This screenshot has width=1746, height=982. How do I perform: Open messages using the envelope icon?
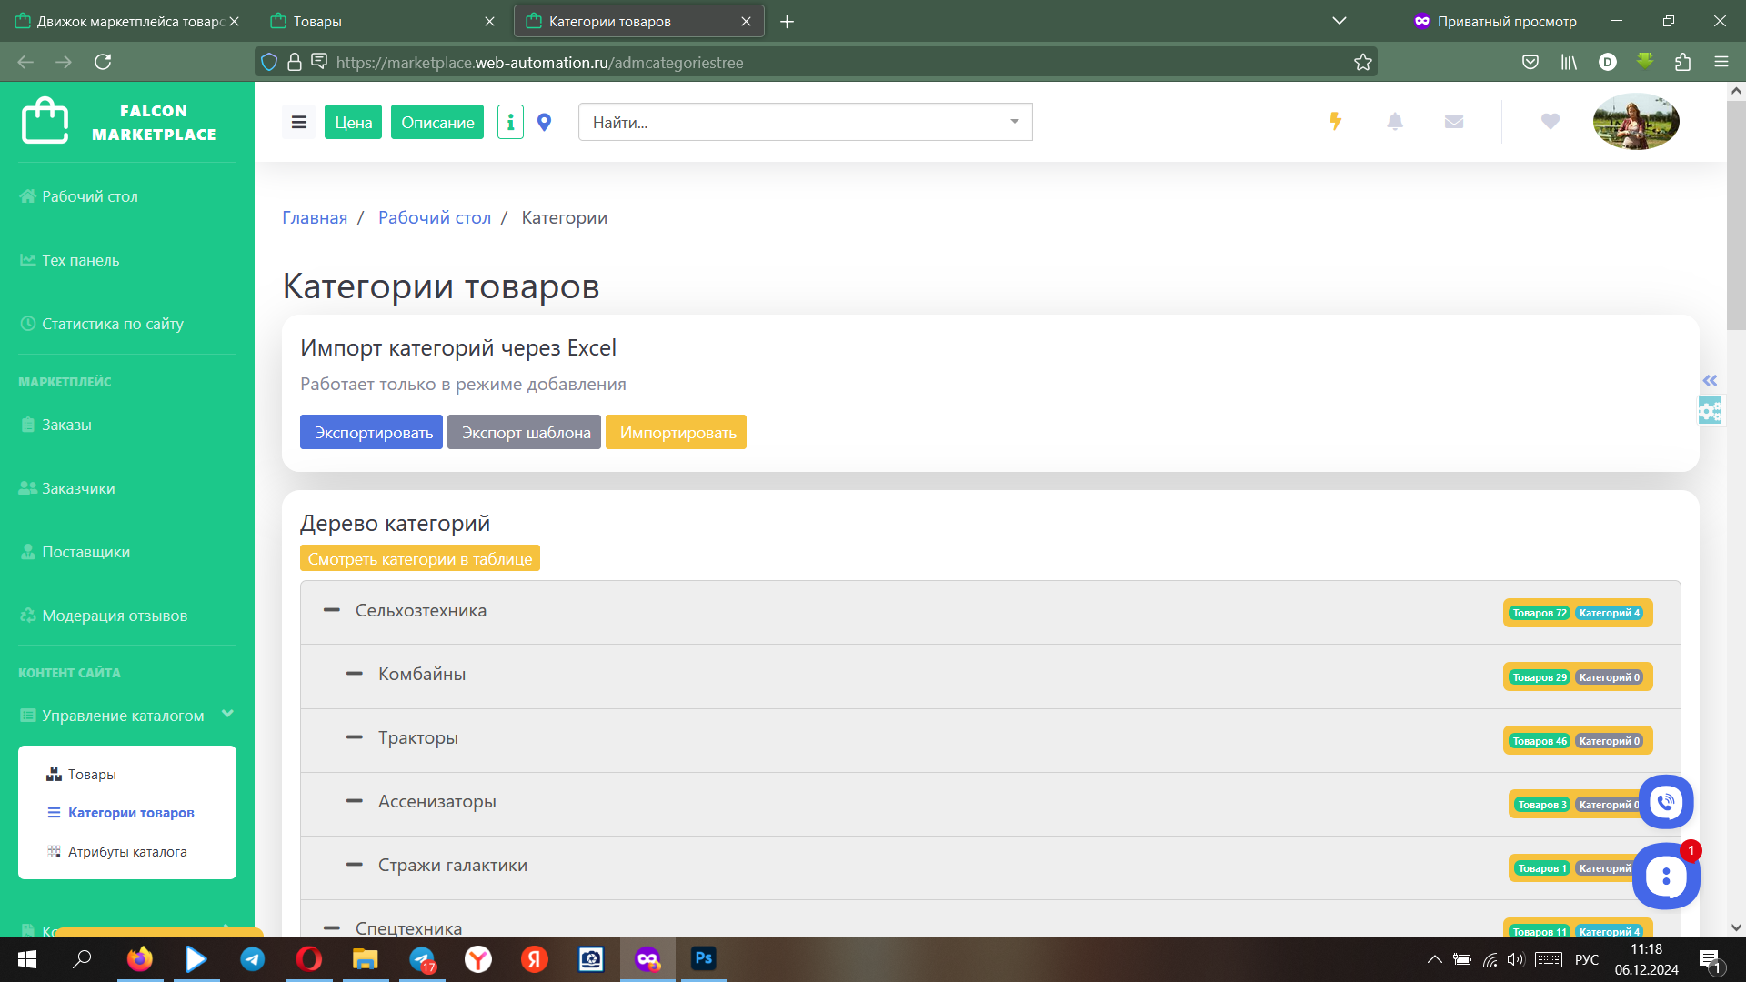[1453, 121]
